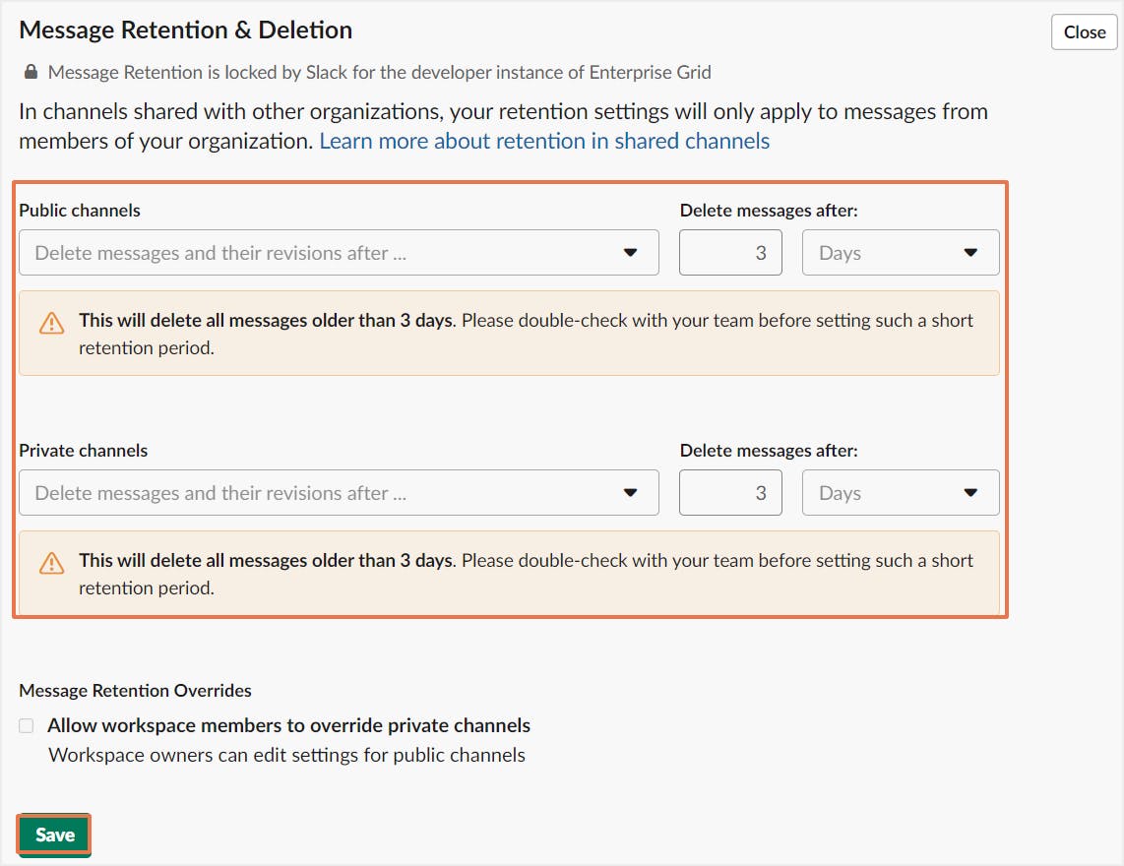Screen dimensions: 1124x866
Task: Click warning triangle icon in Private channels alert
Action: (51, 564)
